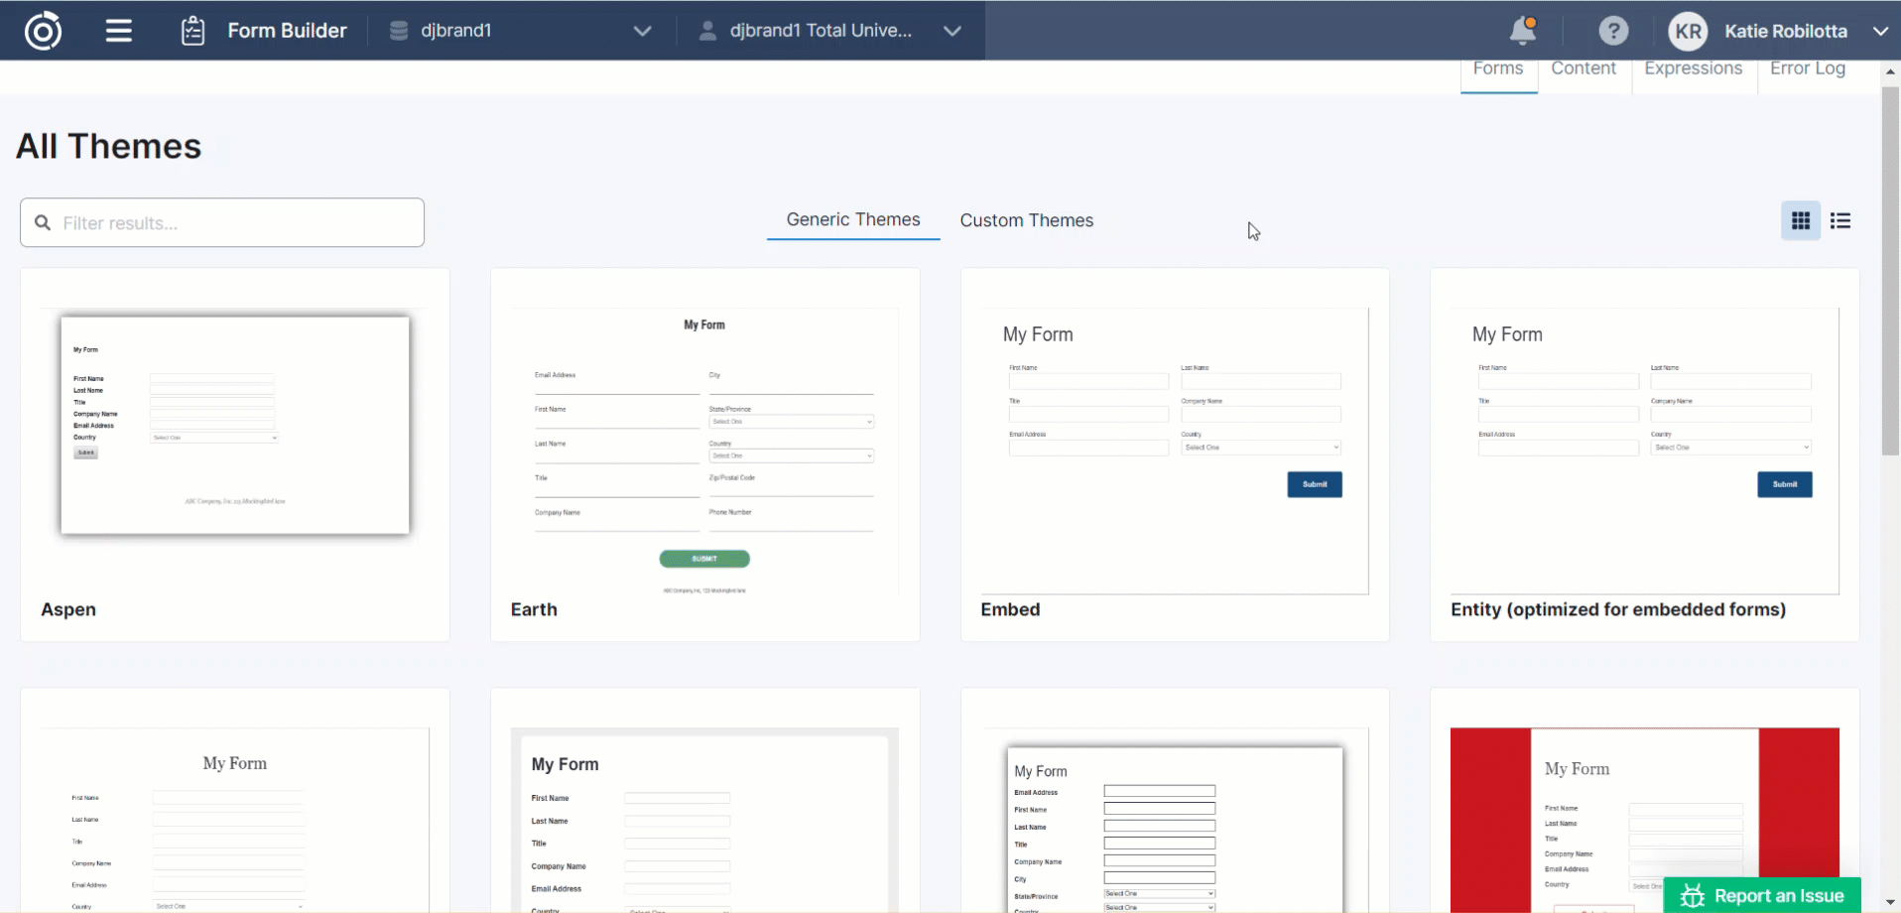This screenshot has height=913, width=1901.
Task: Expand the djbrand1 Total Universe dropdown
Action: pos(951,31)
